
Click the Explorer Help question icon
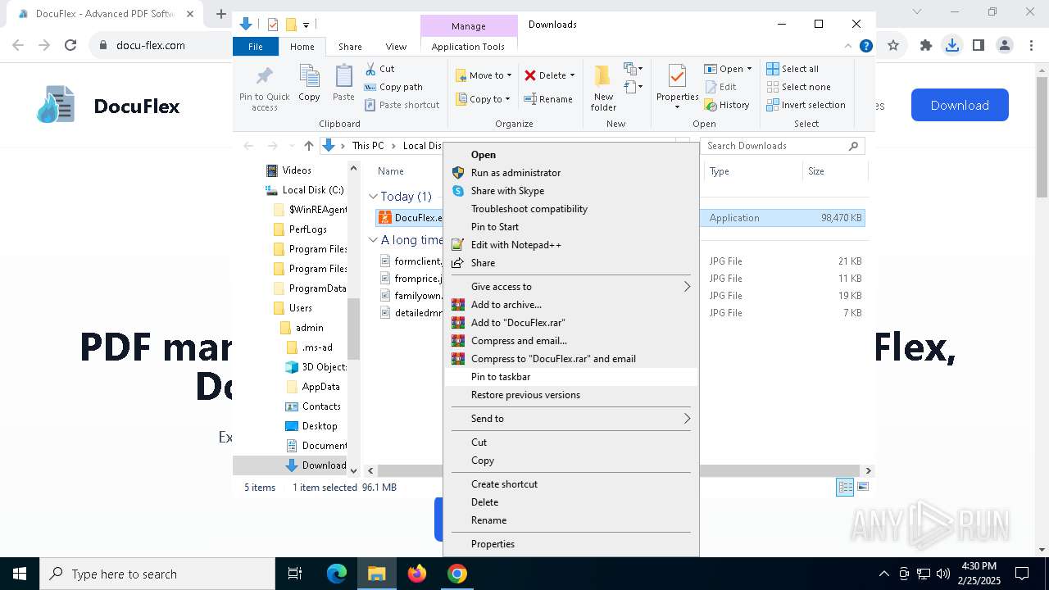coord(866,46)
